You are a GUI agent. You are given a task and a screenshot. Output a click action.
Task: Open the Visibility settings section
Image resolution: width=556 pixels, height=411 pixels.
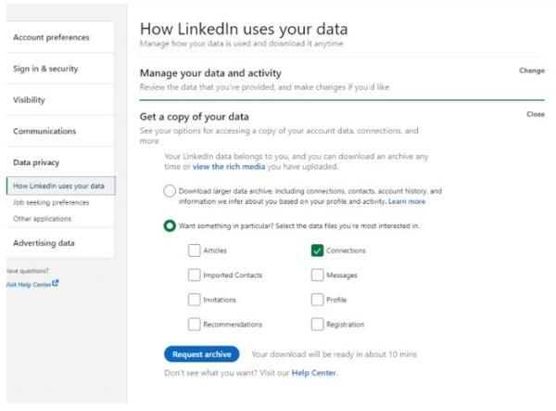pos(30,100)
